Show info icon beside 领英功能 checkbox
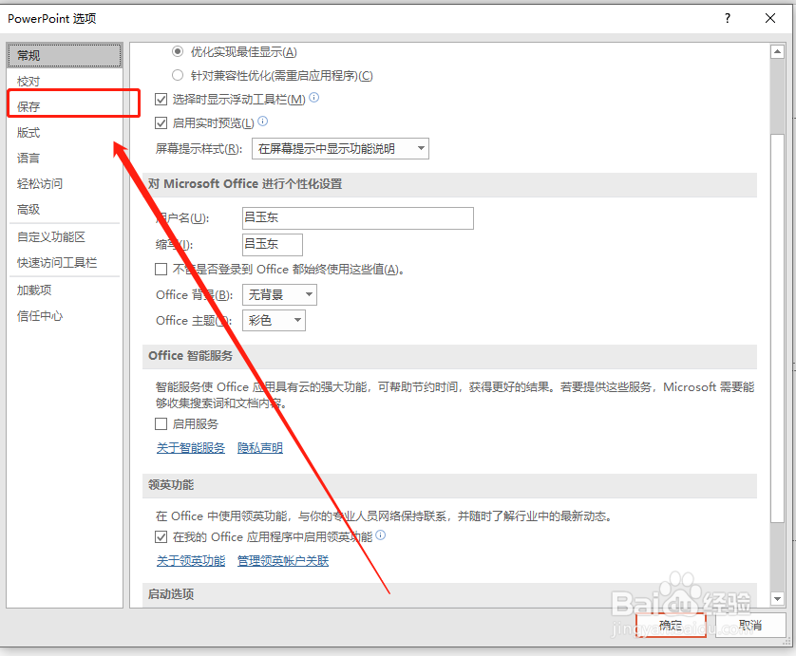The height and width of the screenshot is (656, 796). click(x=380, y=535)
